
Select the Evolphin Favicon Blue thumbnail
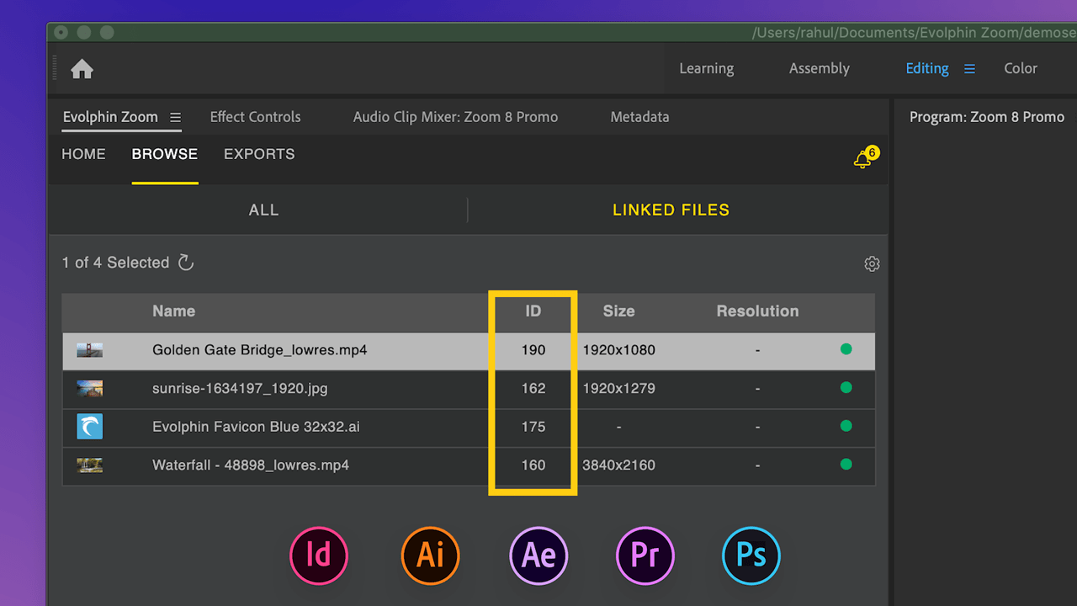pos(89,426)
